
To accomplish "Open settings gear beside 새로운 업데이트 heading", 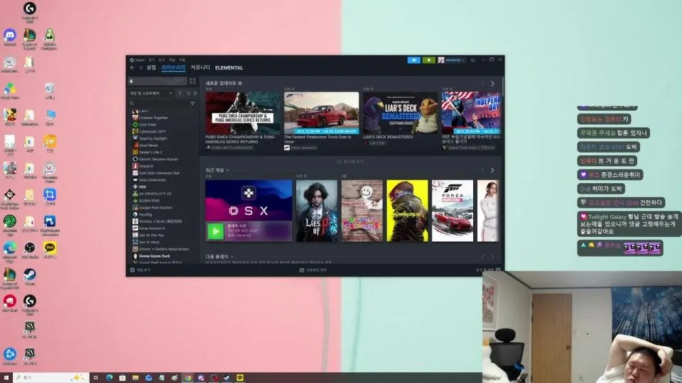I will [x=240, y=83].
